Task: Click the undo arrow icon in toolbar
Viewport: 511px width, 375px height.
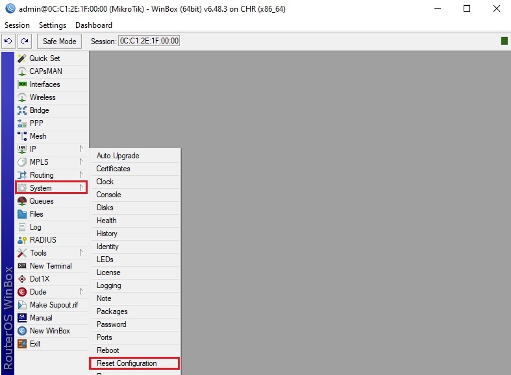Action: pyautogui.click(x=8, y=41)
